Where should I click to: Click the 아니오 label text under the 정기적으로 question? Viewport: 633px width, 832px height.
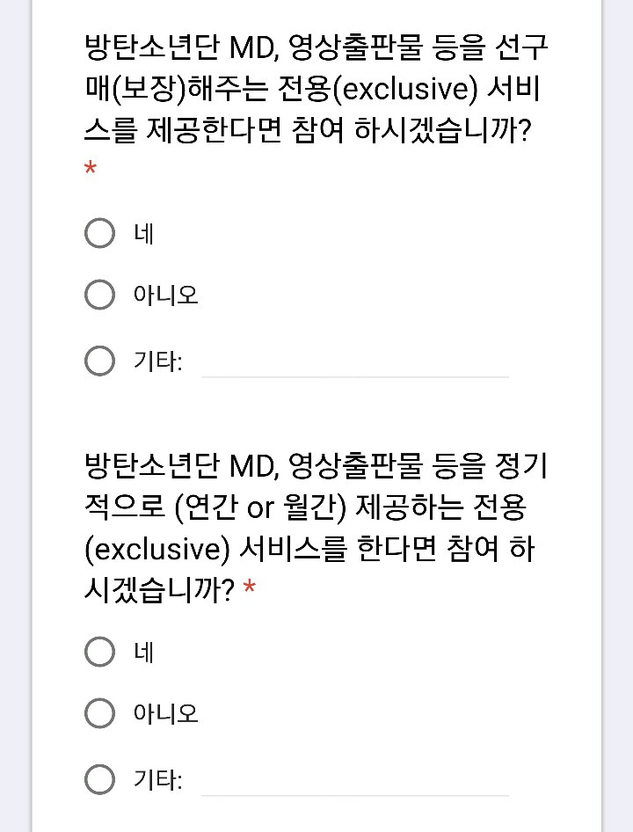[x=165, y=713]
